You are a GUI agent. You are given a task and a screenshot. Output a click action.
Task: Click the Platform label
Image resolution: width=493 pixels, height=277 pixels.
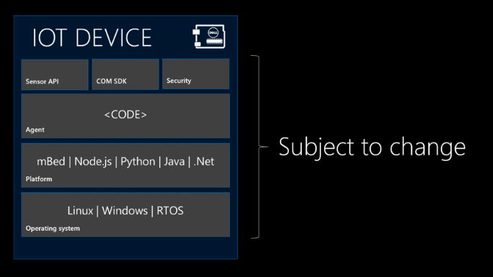(x=39, y=179)
